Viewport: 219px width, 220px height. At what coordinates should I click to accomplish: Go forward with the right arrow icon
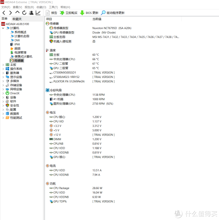coord(10,13)
